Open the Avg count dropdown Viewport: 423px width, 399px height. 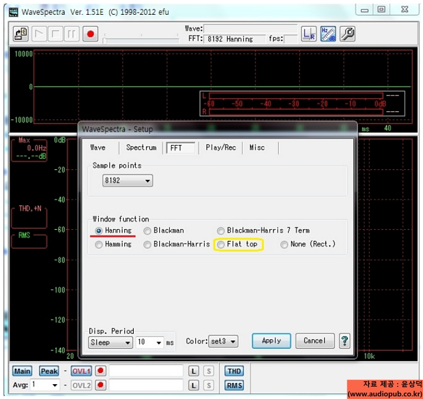pos(45,385)
